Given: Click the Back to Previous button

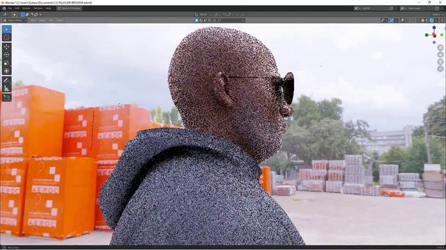Looking at the screenshot, I should click(x=70, y=8).
